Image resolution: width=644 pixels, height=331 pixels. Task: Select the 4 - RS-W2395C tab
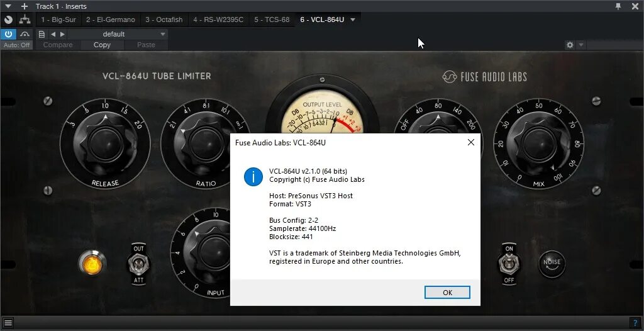pyautogui.click(x=218, y=20)
